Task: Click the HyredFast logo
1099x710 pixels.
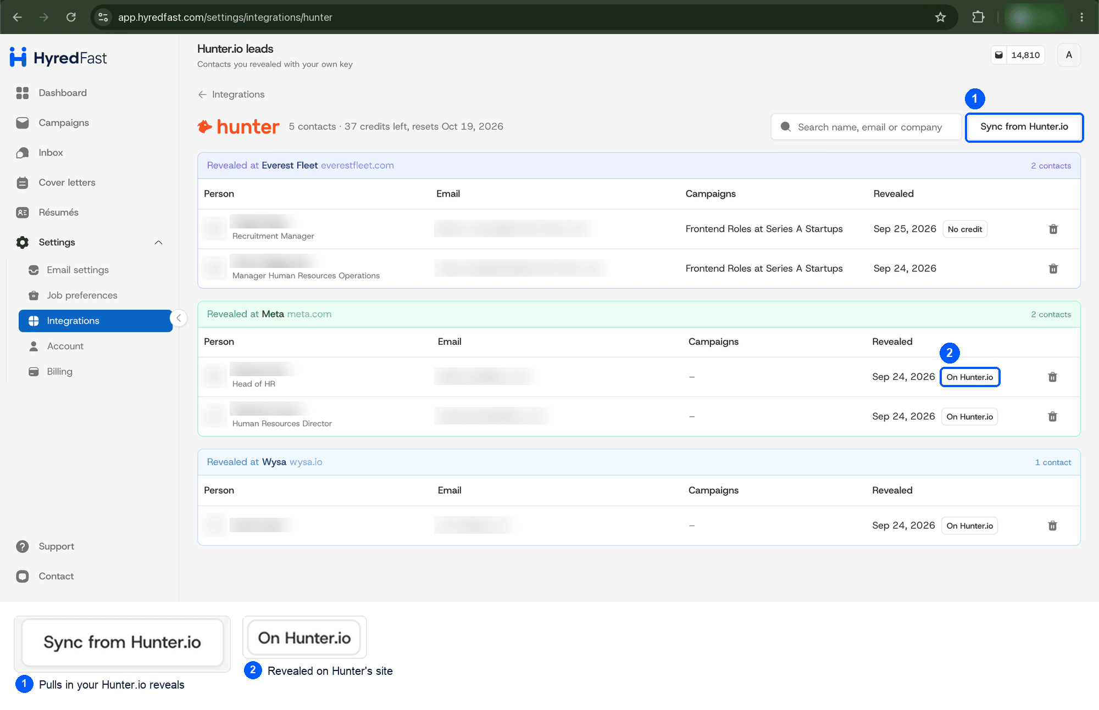Action: tap(58, 58)
